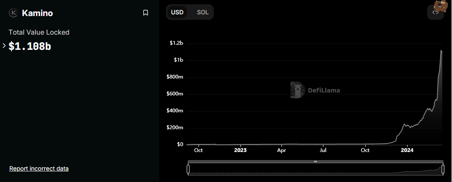Click the chart peak near $1.1b
The height and width of the screenshot is (182, 452).
441,51
